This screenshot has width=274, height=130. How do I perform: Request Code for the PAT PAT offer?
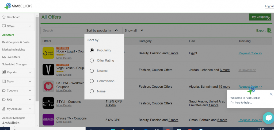coord(250,87)
